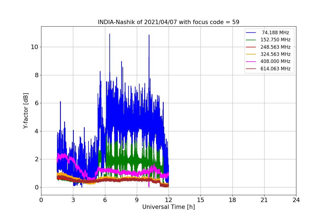Click the 'Universal Time [h]' axis label

(x=169, y=207)
